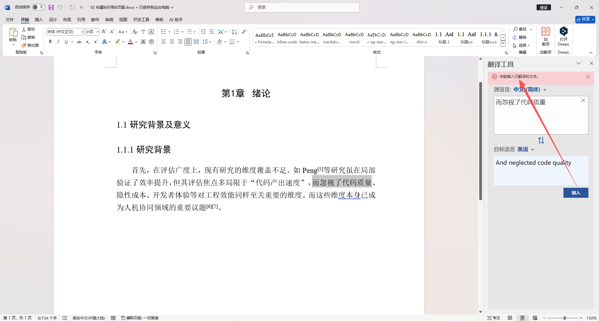
Task: Swap source and target languages arrows
Action: (541, 140)
